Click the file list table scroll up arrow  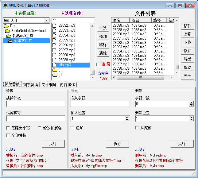click(177, 20)
